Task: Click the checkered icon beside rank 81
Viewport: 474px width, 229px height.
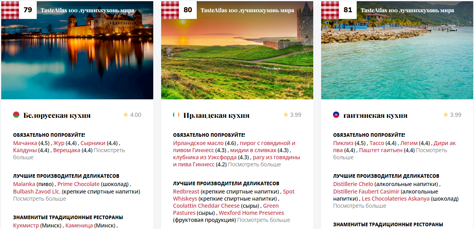Action: coord(330,10)
